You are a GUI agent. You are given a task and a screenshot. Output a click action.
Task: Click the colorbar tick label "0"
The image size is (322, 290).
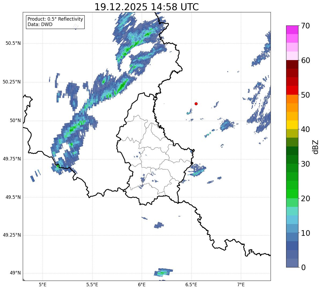(x=304, y=267)
